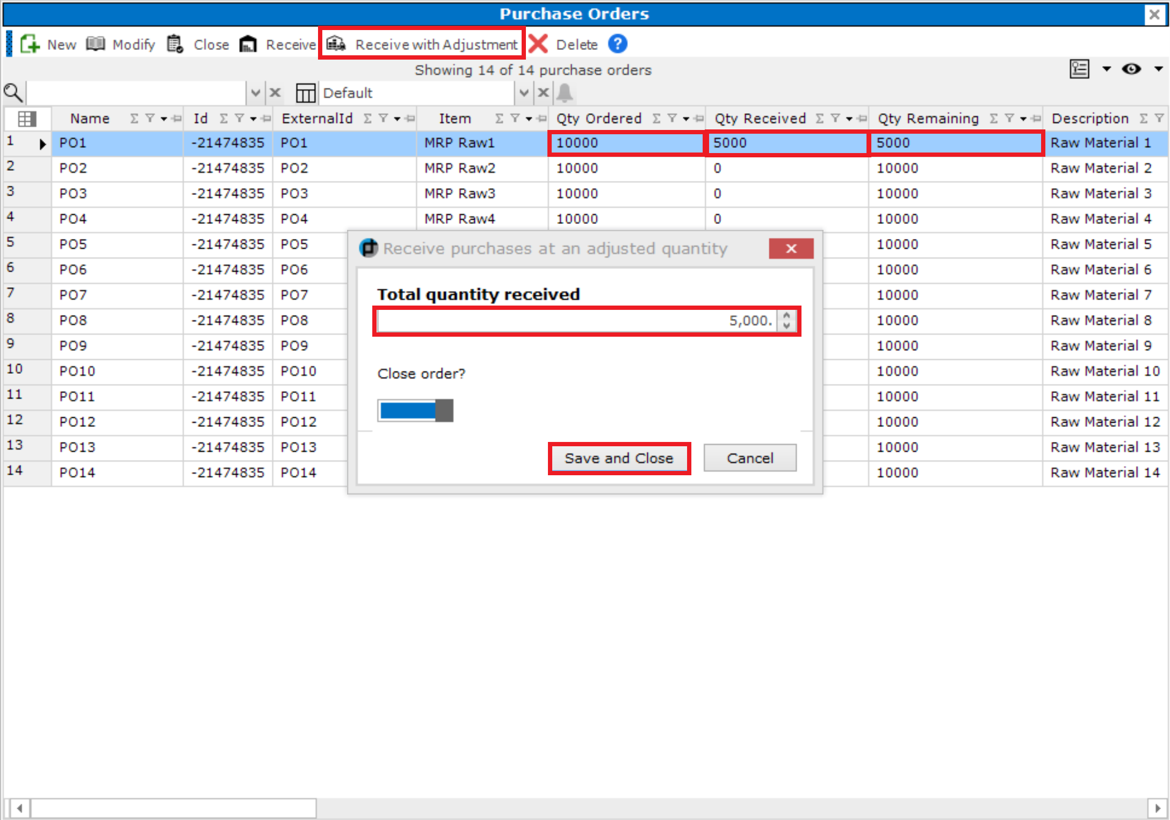Click the New purchase order icon
This screenshot has width=1170, height=820.
click(x=30, y=44)
